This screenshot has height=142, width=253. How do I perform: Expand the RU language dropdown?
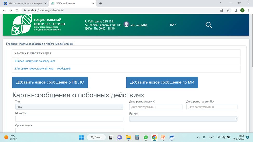click(173, 25)
